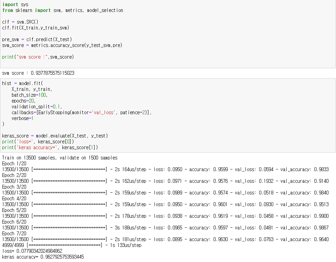Click training accuracy value 0.9576
Screen dimensions: 336x262
pyautogui.click(x=220, y=181)
